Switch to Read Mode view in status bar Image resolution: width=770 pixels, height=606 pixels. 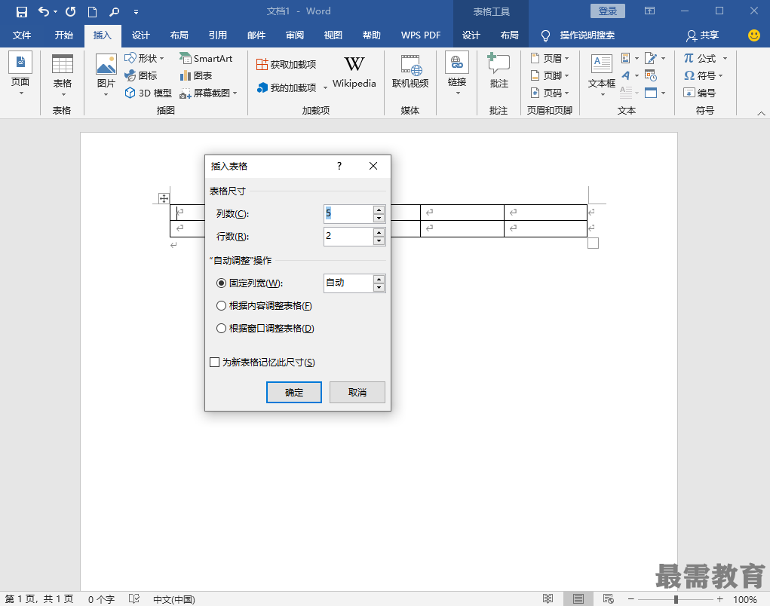coord(548,598)
